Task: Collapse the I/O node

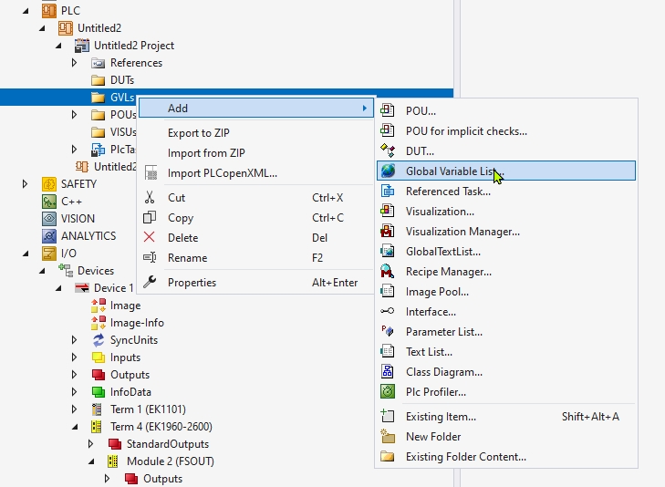Action: [x=26, y=254]
